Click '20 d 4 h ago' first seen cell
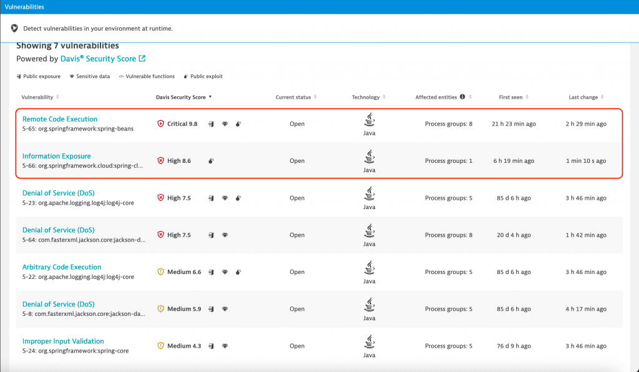The height and width of the screenshot is (372, 639). [514, 235]
